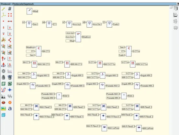Select the block that outputs MAX LinProm
179x135 pixels.
pos(104,128)
